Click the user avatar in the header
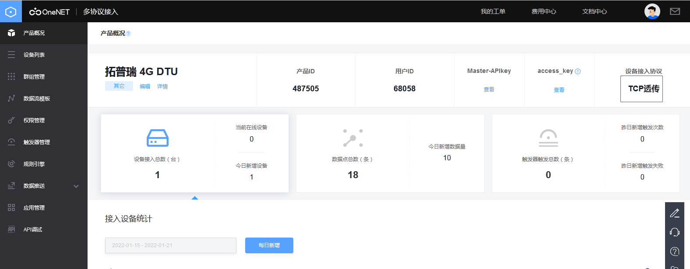This screenshot has width=690, height=269. 652,11
